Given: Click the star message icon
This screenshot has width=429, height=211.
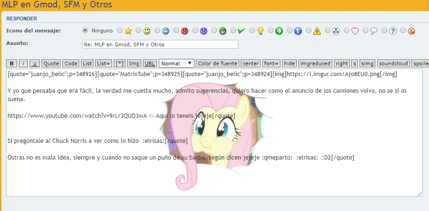Looking at the screenshot, I should [x=128, y=31].
